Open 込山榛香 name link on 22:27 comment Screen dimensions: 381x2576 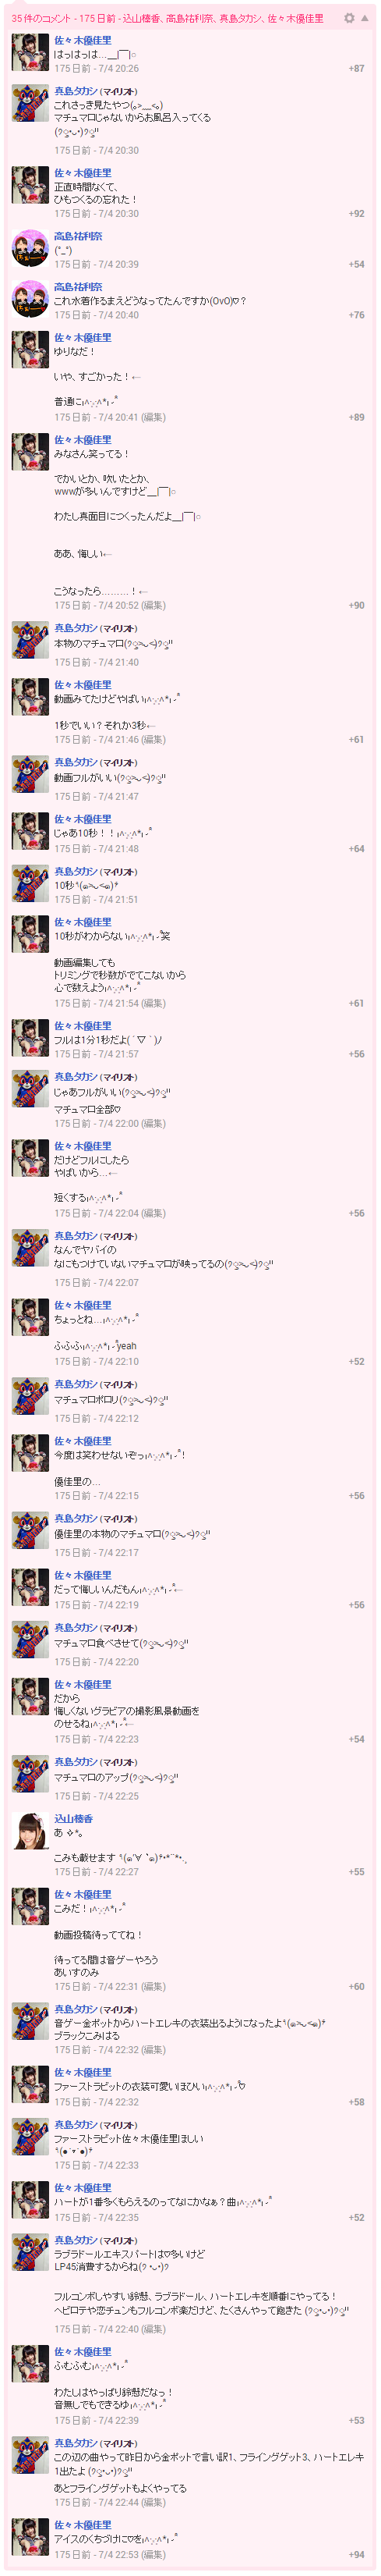(72, 1819)
